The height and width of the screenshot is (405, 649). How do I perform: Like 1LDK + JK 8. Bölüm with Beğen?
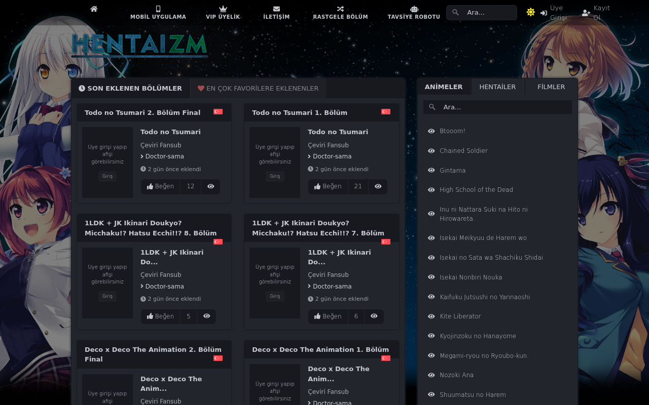click(160, 316)
